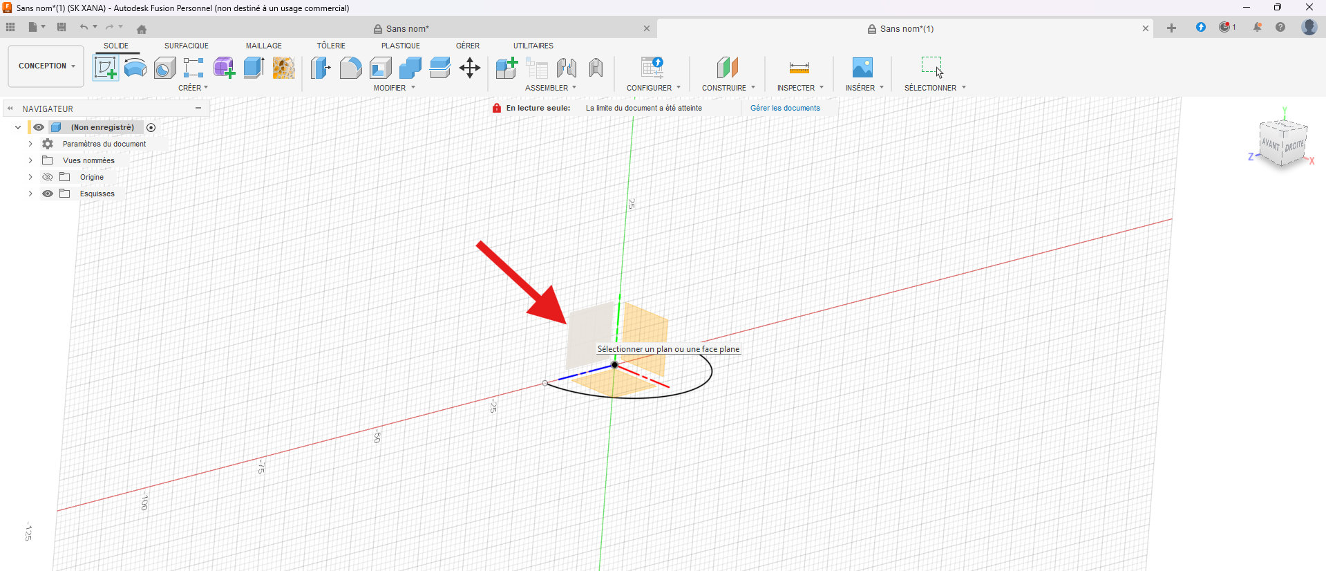Open a new document tab with plus

tap(1171, 28)
